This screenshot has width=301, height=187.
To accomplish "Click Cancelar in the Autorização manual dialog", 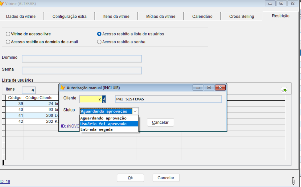I will (160, 122).
